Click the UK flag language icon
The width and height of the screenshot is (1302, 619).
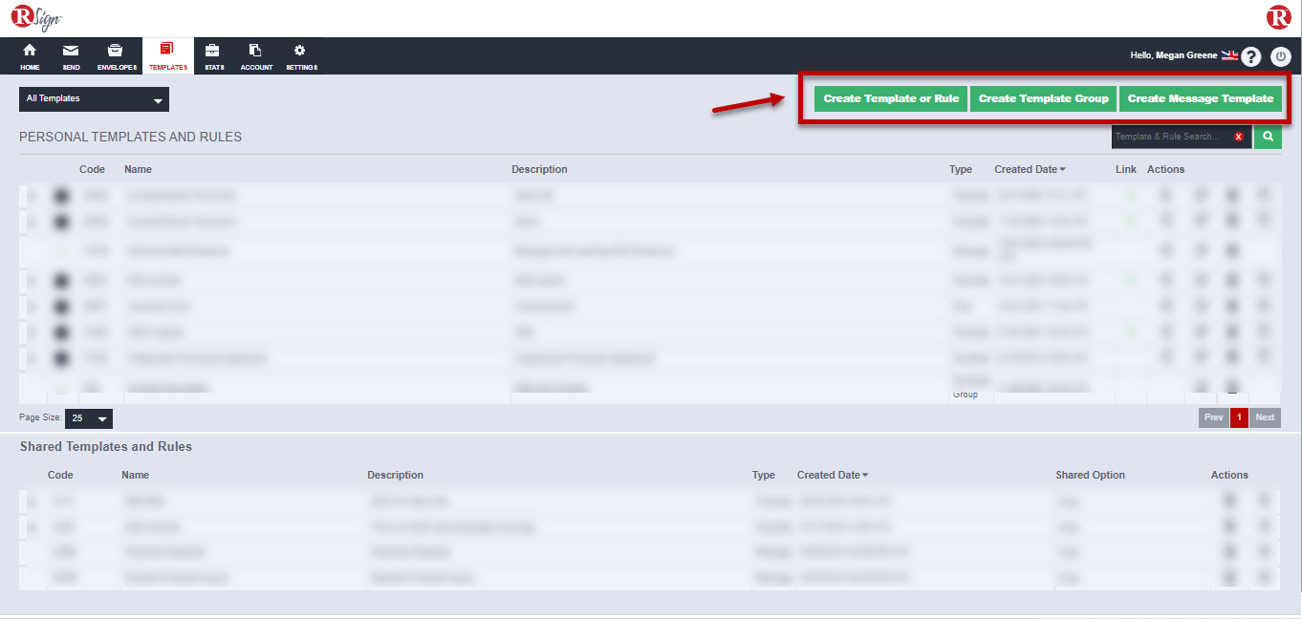pos(1229,55)
